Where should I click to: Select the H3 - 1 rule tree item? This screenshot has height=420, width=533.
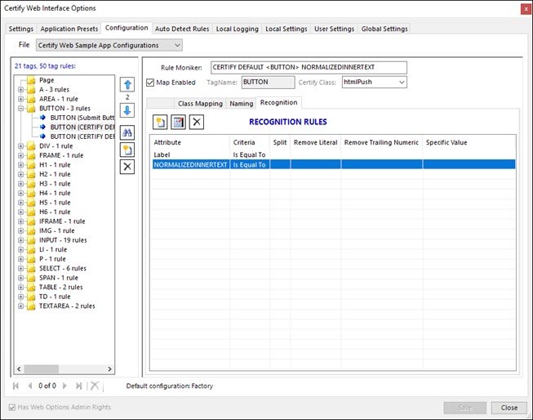point(55,184)
